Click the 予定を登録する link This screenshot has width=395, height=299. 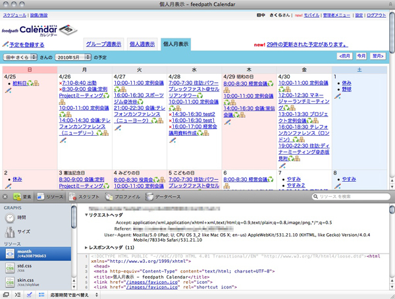(26, 45)
